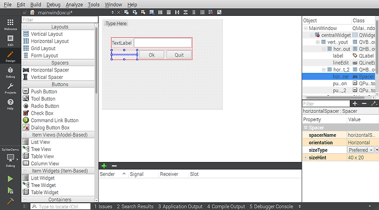
Task: Click the widget box vertical scrollbar
Action: coord(96,61)
